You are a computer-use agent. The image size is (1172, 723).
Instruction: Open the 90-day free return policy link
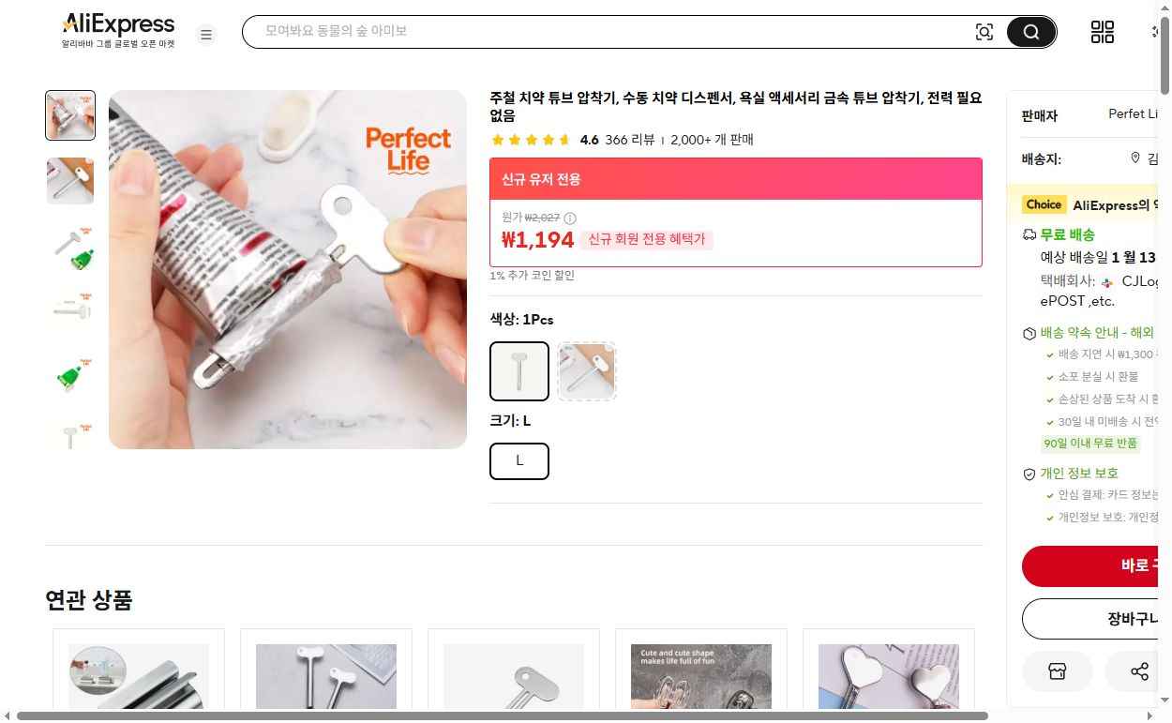1091,443
